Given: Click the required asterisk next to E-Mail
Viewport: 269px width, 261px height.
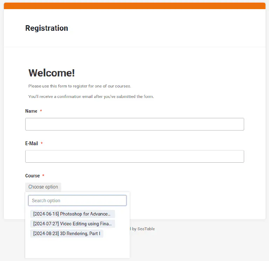Looking at the screenshot, I should click(x=42, y=144).
